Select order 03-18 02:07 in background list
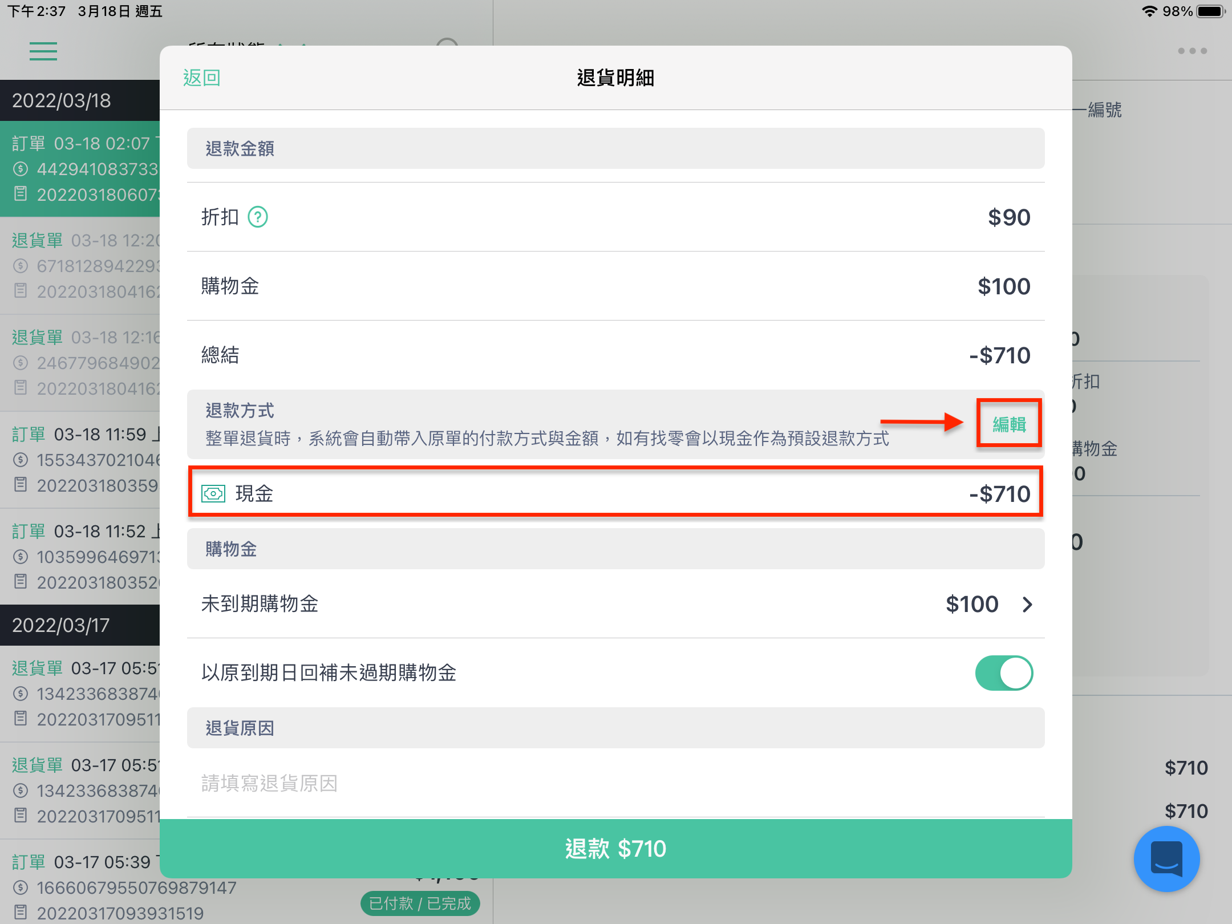 80,169
